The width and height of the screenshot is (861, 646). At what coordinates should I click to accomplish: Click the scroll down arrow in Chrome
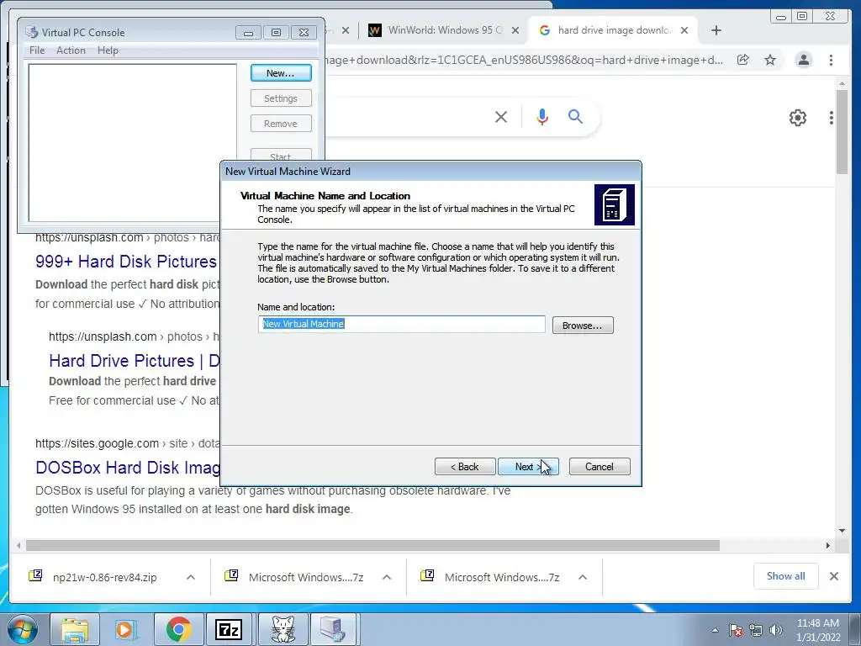tap(842, 531)
